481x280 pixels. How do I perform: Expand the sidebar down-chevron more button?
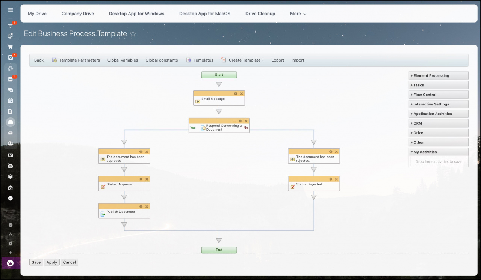coord(11,198)
